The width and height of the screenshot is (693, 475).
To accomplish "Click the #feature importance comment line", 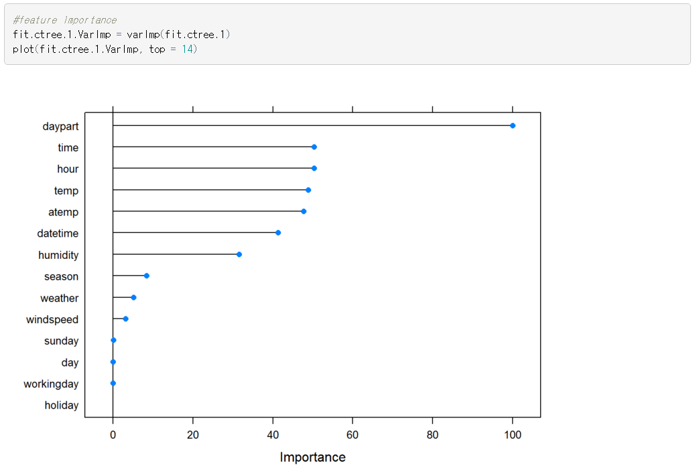I will pyautogui.click(x=64, y=20).
